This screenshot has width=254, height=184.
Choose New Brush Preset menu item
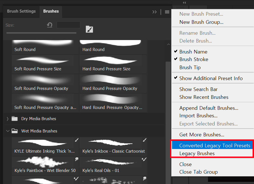(x=201, y=14)
